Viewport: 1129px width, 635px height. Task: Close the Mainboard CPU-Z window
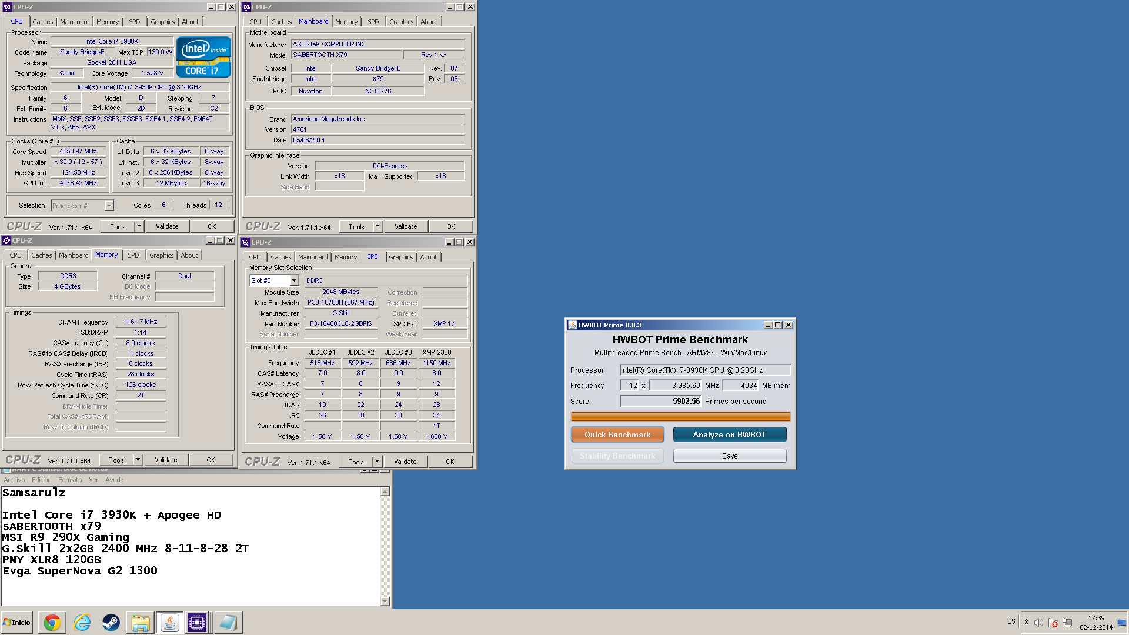(470, 7)
